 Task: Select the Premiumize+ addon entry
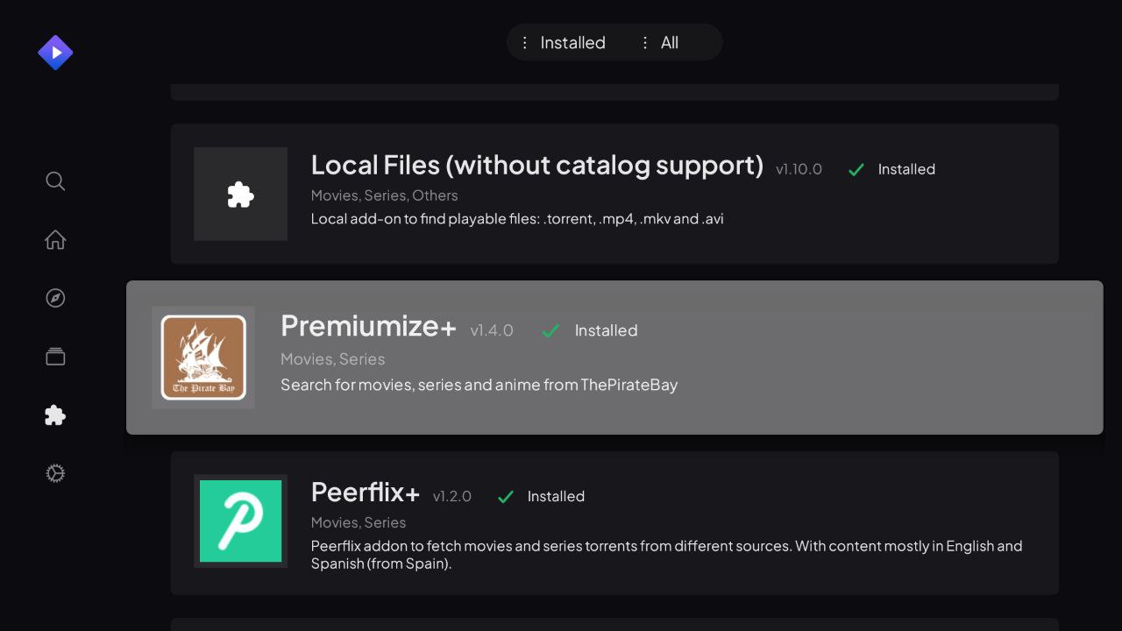click(x=614, y=357)
